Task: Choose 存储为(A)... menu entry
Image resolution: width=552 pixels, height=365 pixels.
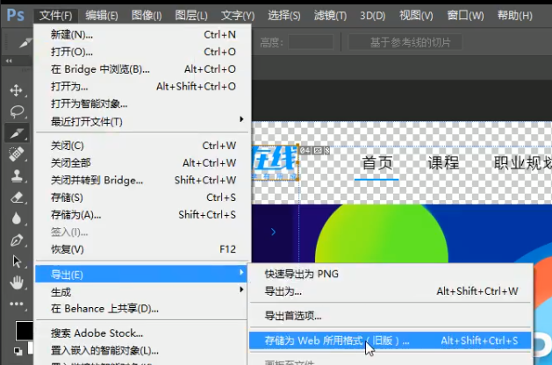Action: [x=142, y=215]
